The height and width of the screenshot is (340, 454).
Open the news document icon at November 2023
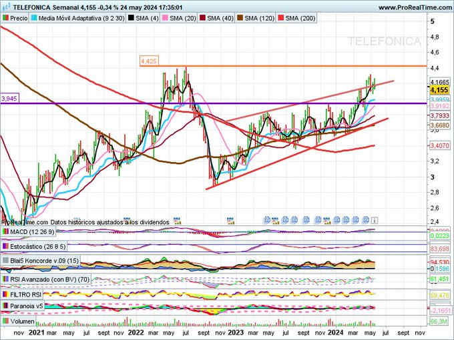[x=318, y=220]
